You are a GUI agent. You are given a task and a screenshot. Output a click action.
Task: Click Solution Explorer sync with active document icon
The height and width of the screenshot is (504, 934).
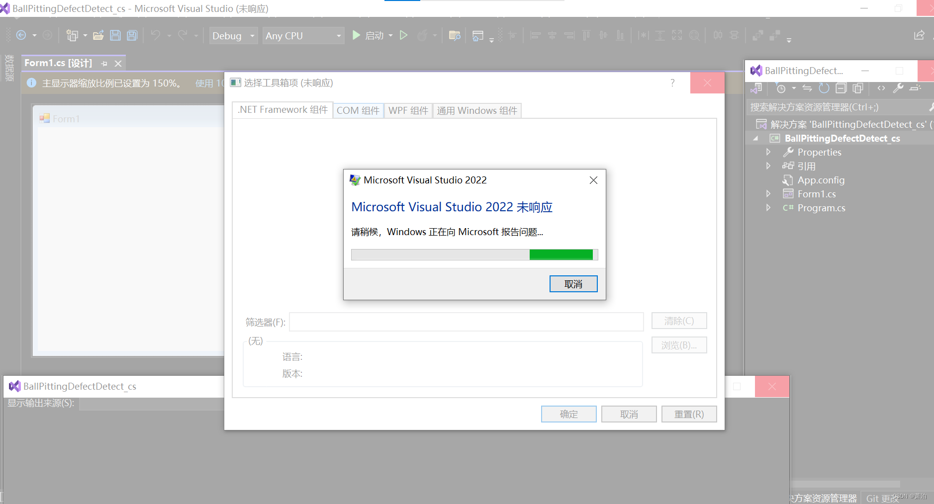(807, 88)
